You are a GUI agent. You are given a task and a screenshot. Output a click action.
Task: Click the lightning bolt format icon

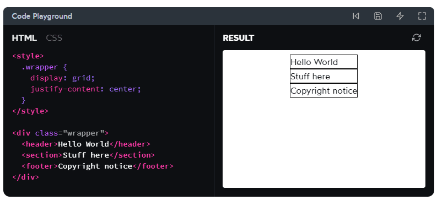400,16
